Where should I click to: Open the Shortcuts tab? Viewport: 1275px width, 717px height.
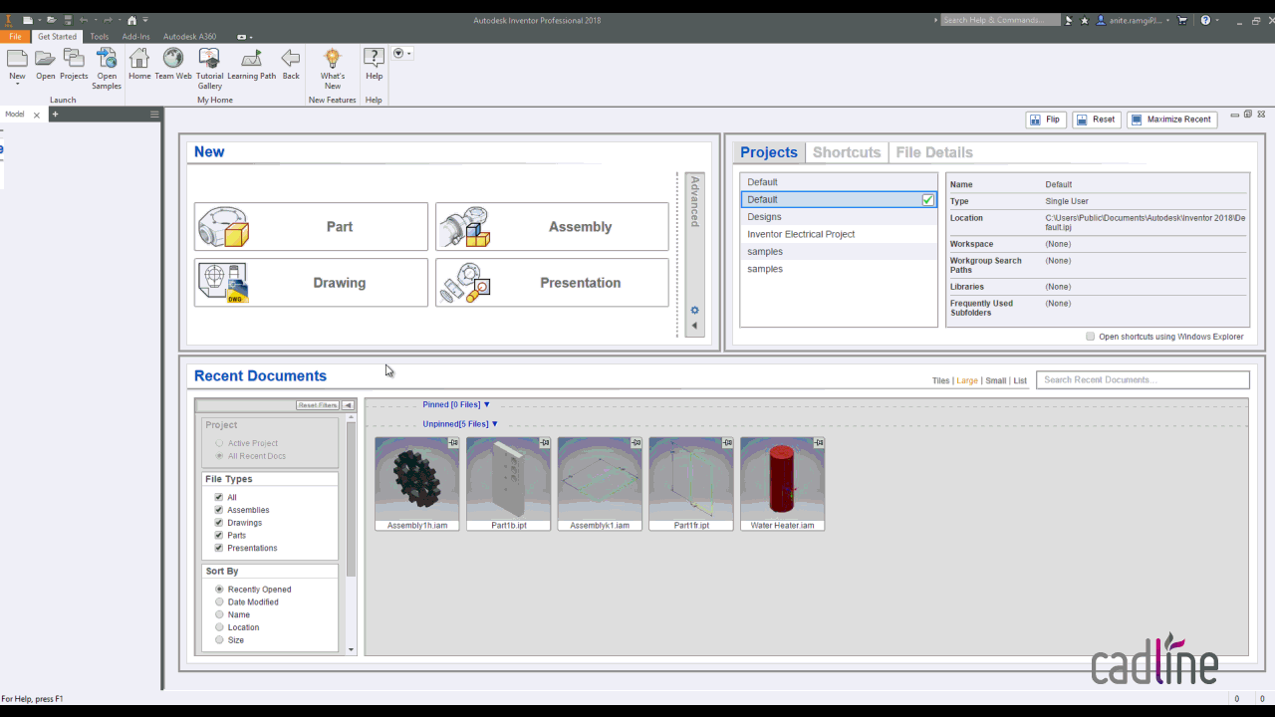(x=847, y=152)
